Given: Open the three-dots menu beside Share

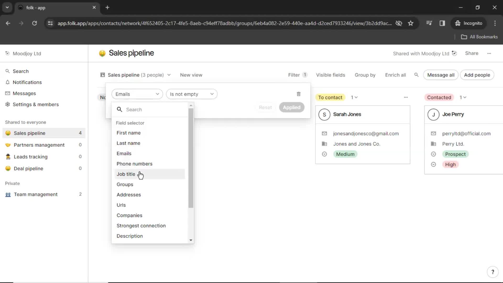Looking at the screenshot, I should pyautogui.click(x=489, y=53).
